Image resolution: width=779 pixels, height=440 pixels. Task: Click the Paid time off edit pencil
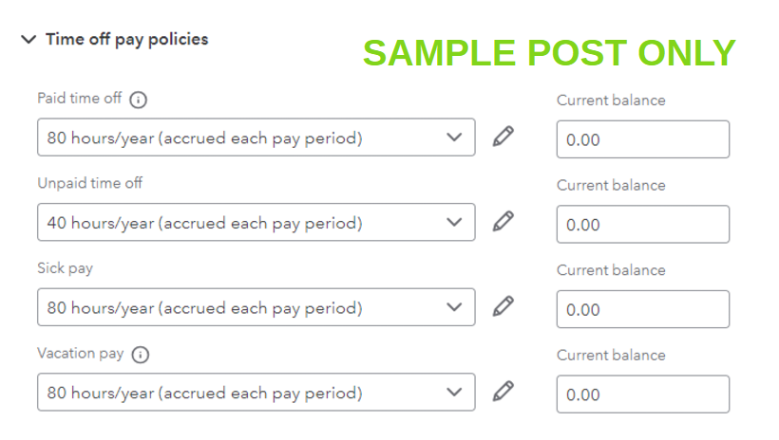(503, 137)
